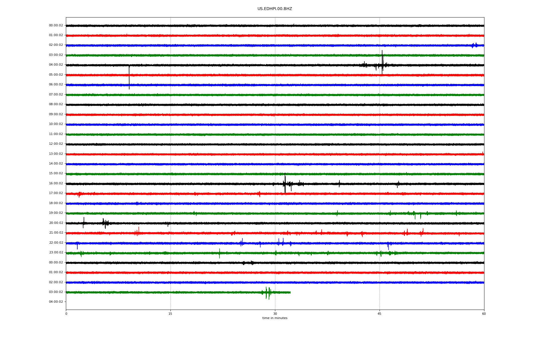Viewport: 550px width, 344px height.
Task: Select the 15:00:02 time label
Action: point(56,173)
